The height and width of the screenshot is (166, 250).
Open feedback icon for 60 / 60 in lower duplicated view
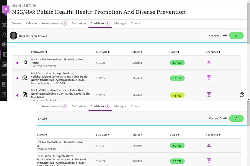(x=209, y=145)
